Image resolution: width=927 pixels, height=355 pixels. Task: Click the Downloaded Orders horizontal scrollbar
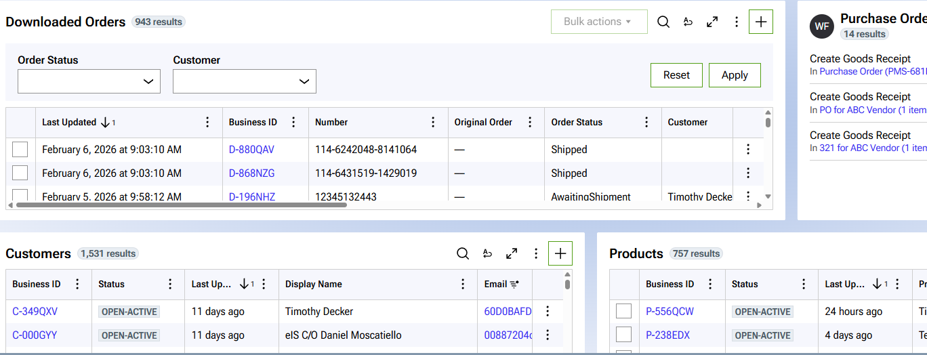tap(182, 204)
